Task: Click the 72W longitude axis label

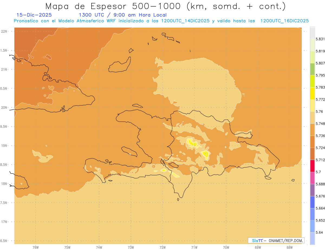Action: click(x=162, y=248)
